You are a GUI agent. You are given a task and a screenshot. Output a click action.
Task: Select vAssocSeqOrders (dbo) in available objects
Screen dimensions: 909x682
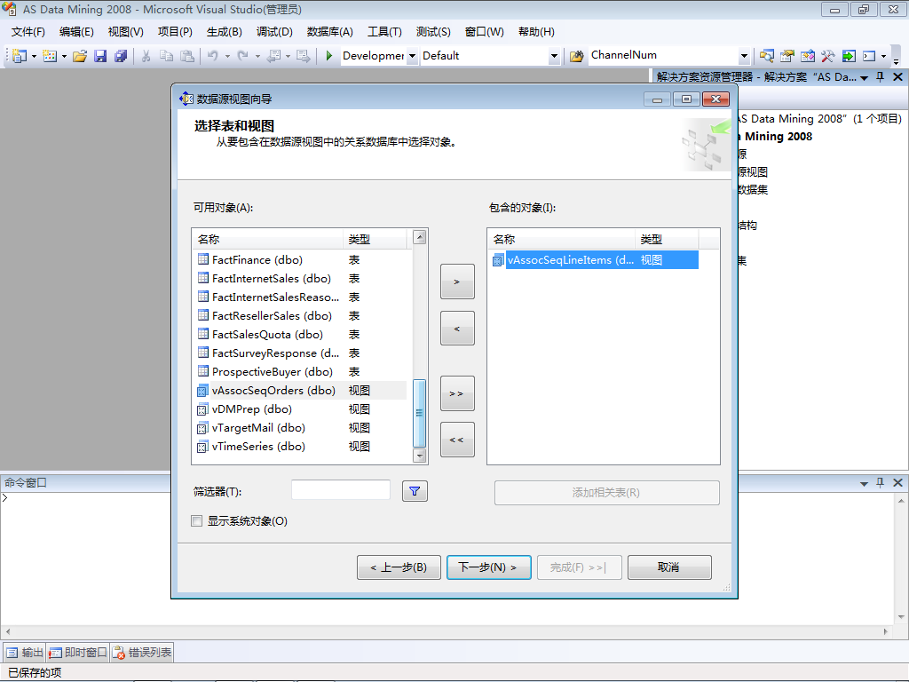[x=300, y=391]
